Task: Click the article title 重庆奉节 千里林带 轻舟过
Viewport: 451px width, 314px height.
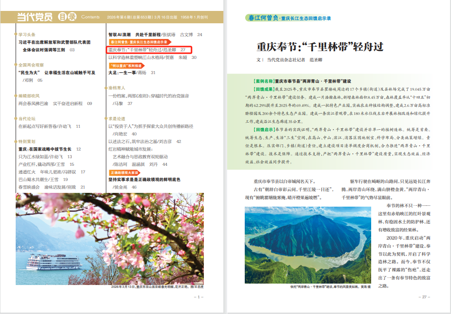Action: coord(320,47)
